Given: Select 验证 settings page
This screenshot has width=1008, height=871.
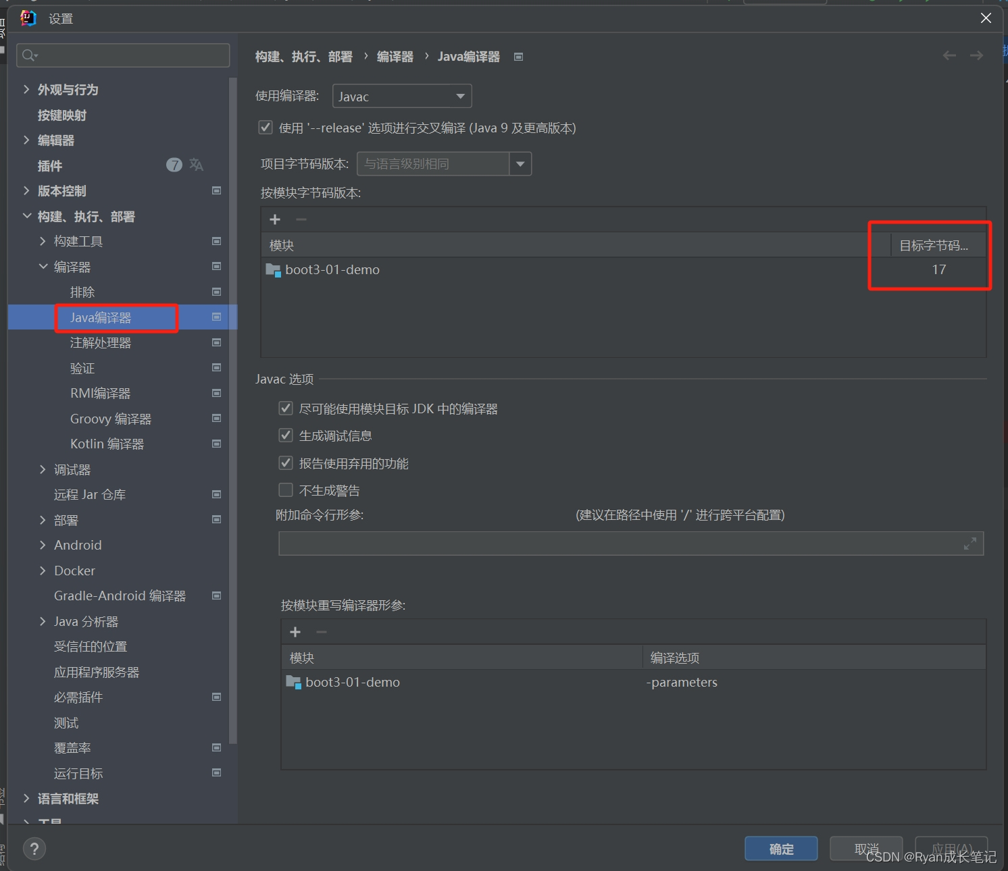Looking at the screenshot, I should (82, 369).
